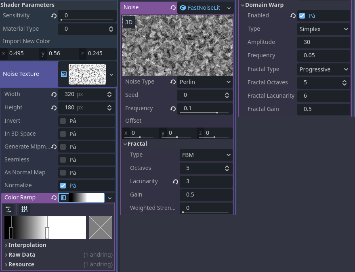The width and height of the screenshot is (355, 272).
Task: Click the 3D preview toggle on noise preview
Action: pyautogui.click(x=129, y=22)
